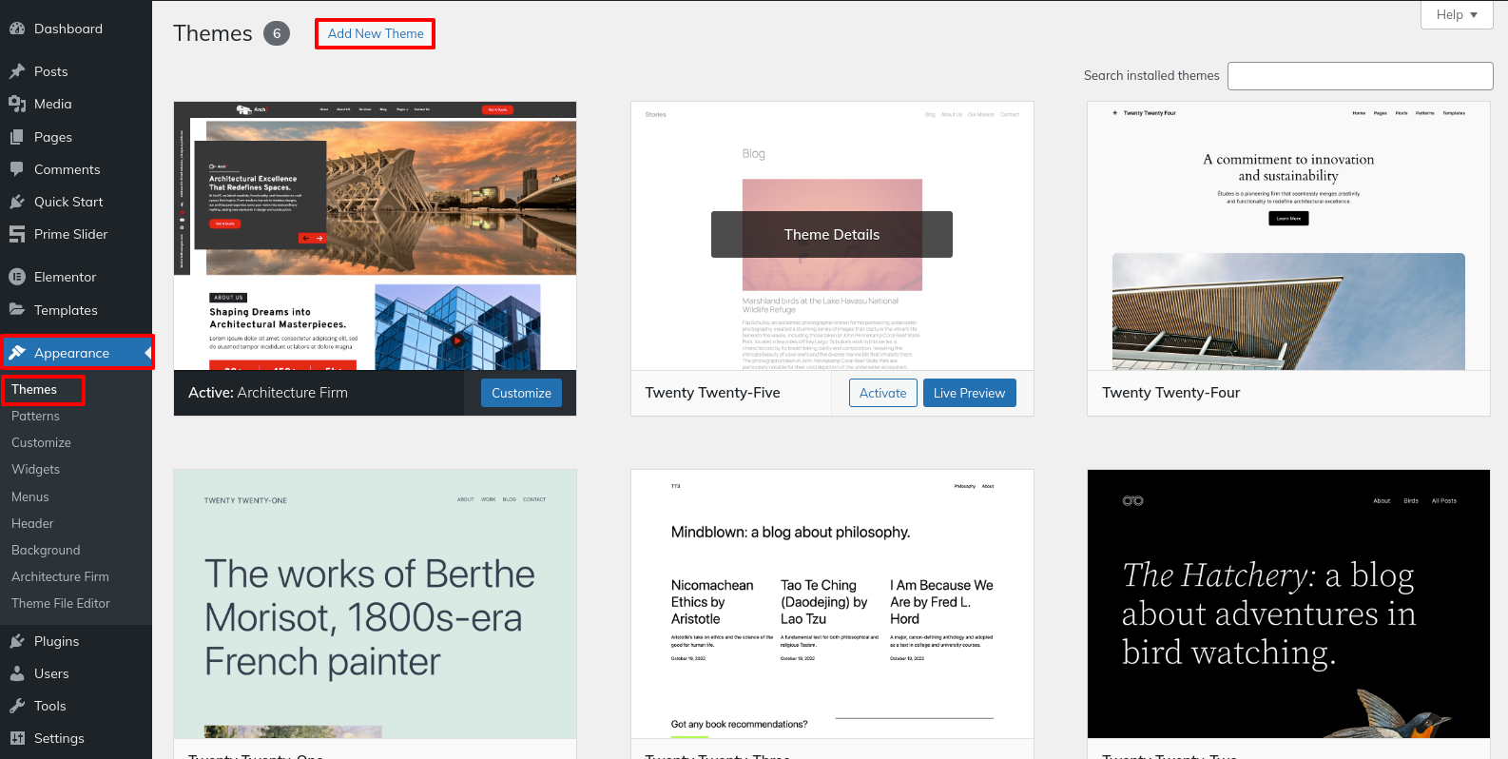The image size is (1508, 759).
Task: Click the Twenty Twenty-Four theme name
Action: point(1170,393)
